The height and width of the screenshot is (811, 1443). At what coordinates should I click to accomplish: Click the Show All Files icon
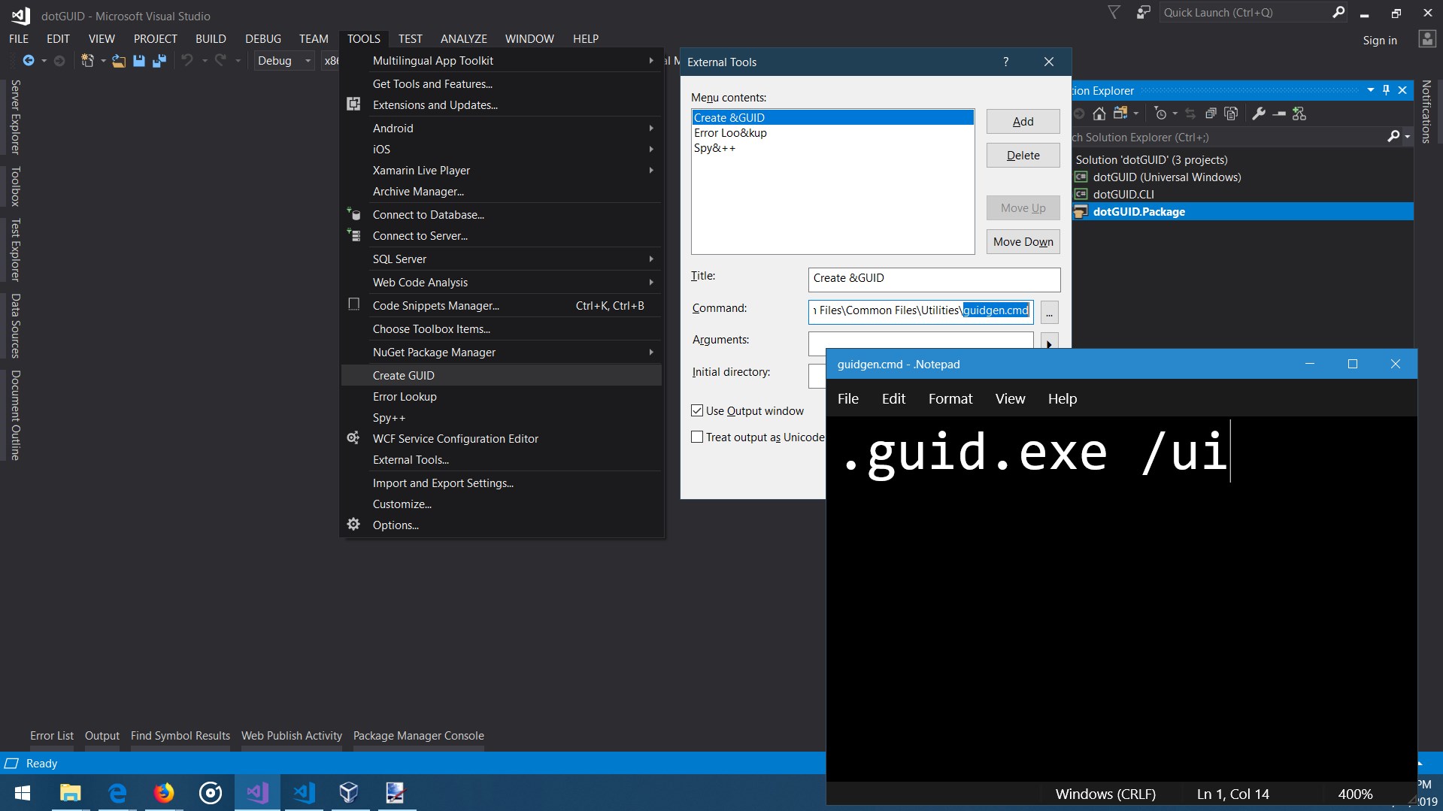coord(1231,113)
